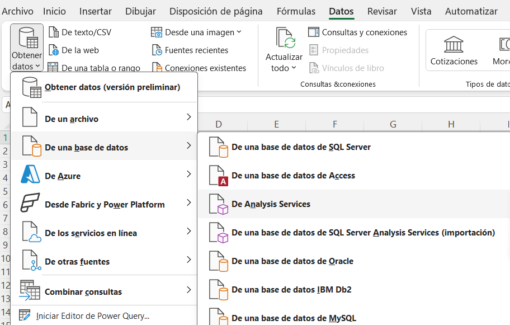Screen dimensions: 510x325
Task: Click the Access database icon in submenu
Action: click(x=218, y=176)
